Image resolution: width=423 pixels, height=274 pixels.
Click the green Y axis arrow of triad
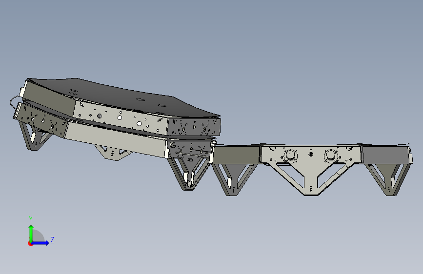pos(31,233)
